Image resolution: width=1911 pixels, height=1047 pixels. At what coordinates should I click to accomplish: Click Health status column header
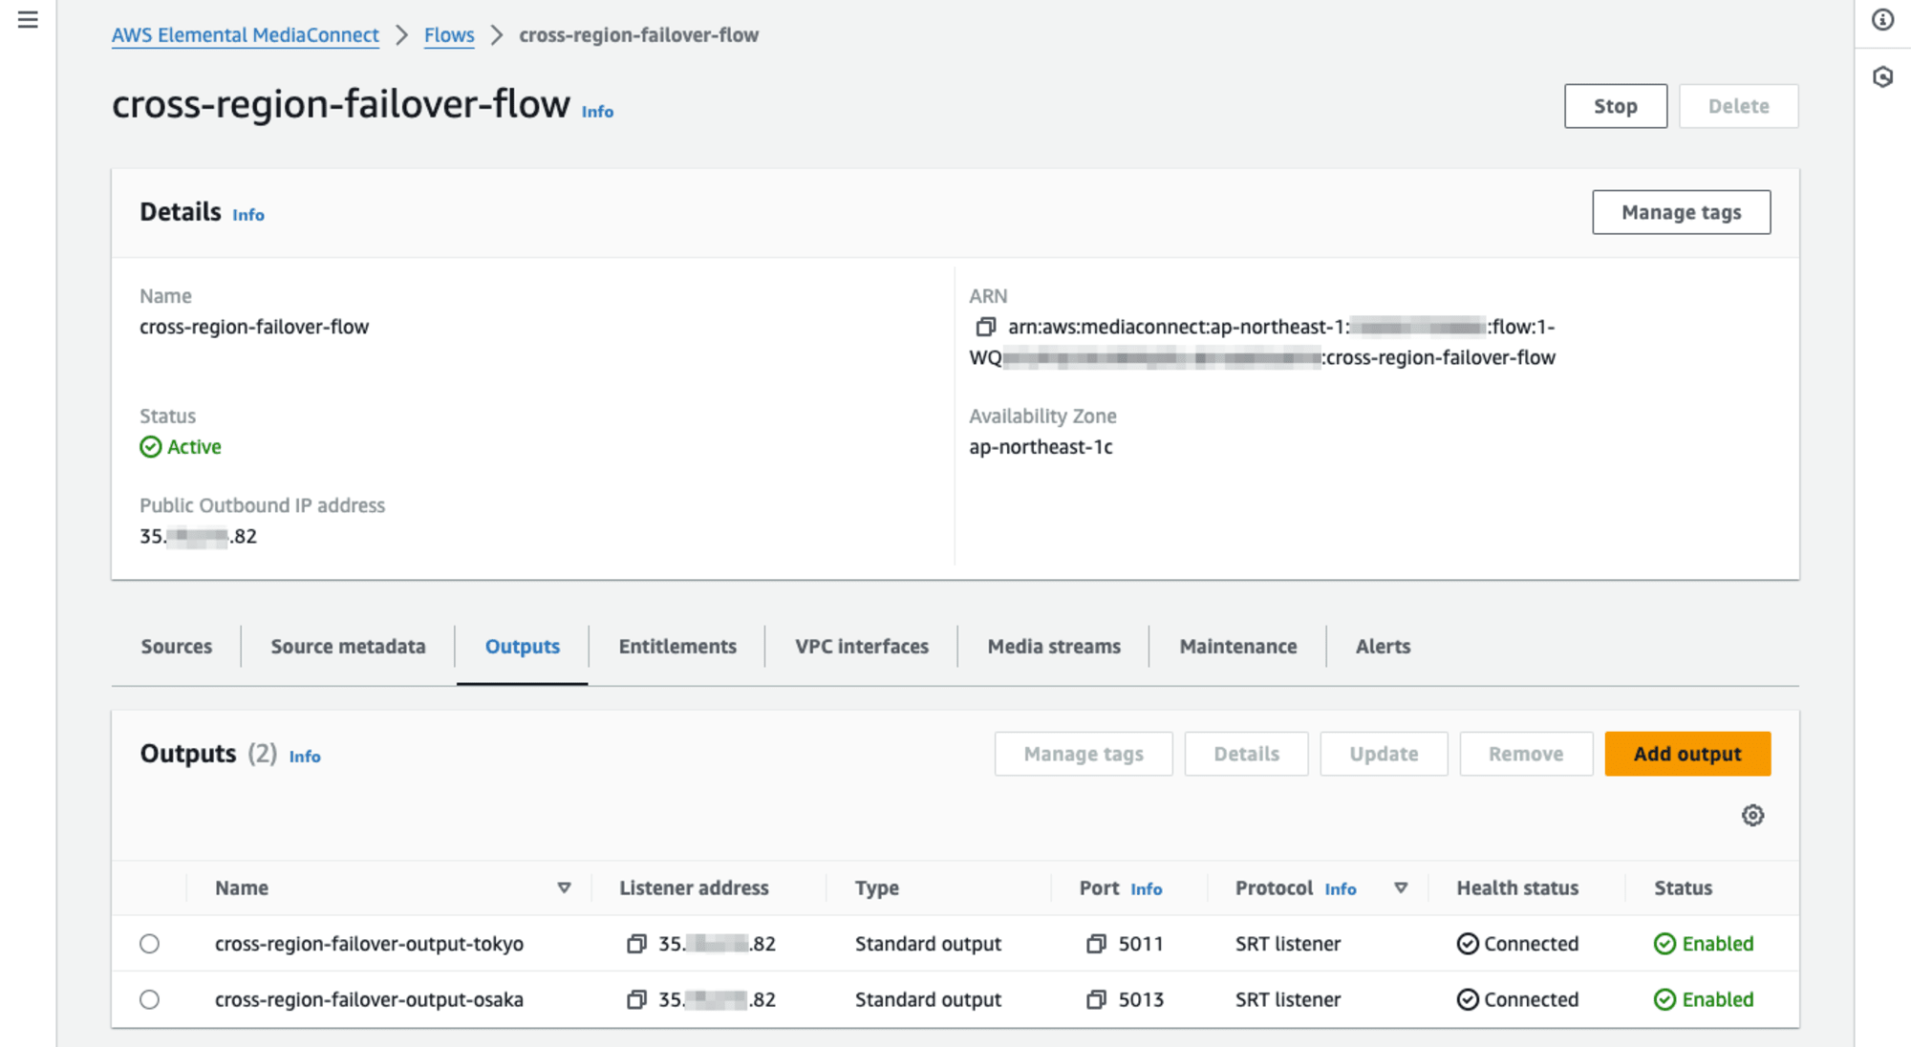click(x=1517, y=888)
